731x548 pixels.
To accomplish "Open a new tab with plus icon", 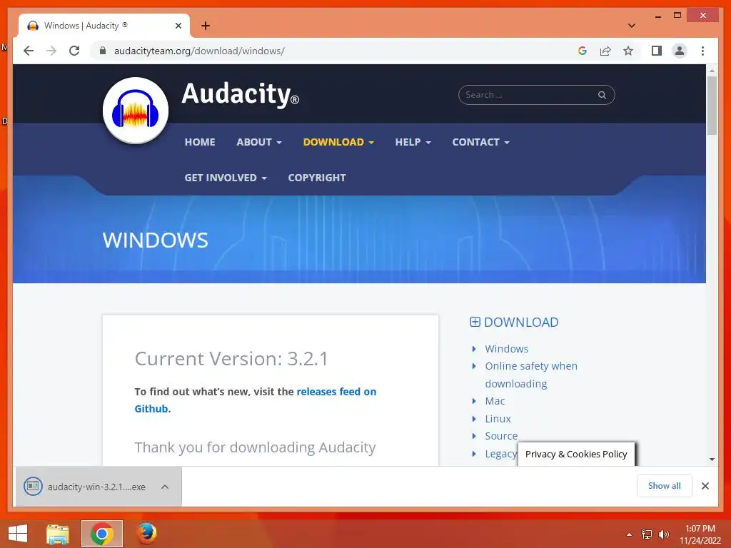I will [206, 26].
